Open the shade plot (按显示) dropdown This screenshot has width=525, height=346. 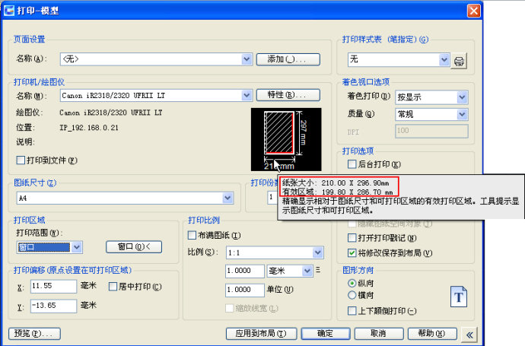point(462,97)
